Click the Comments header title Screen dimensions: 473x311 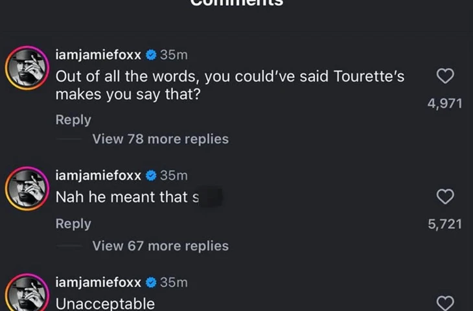point(236,3)
